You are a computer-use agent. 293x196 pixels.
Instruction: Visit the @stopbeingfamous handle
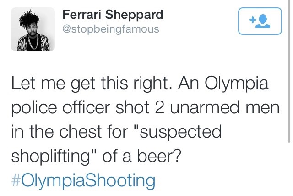110,29
